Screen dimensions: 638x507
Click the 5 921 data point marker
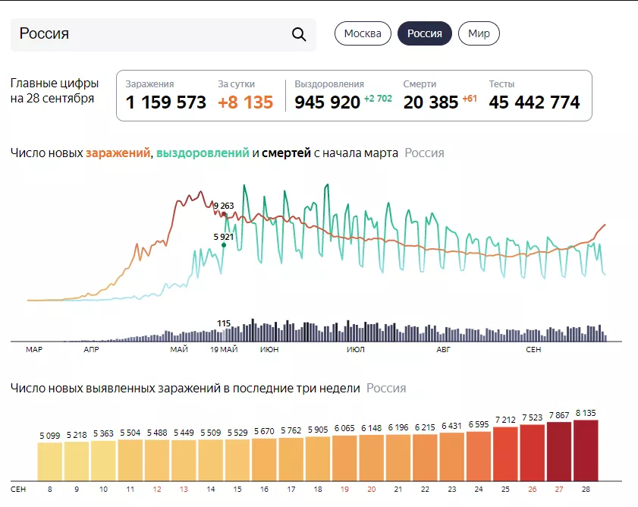tap(224, 245)
